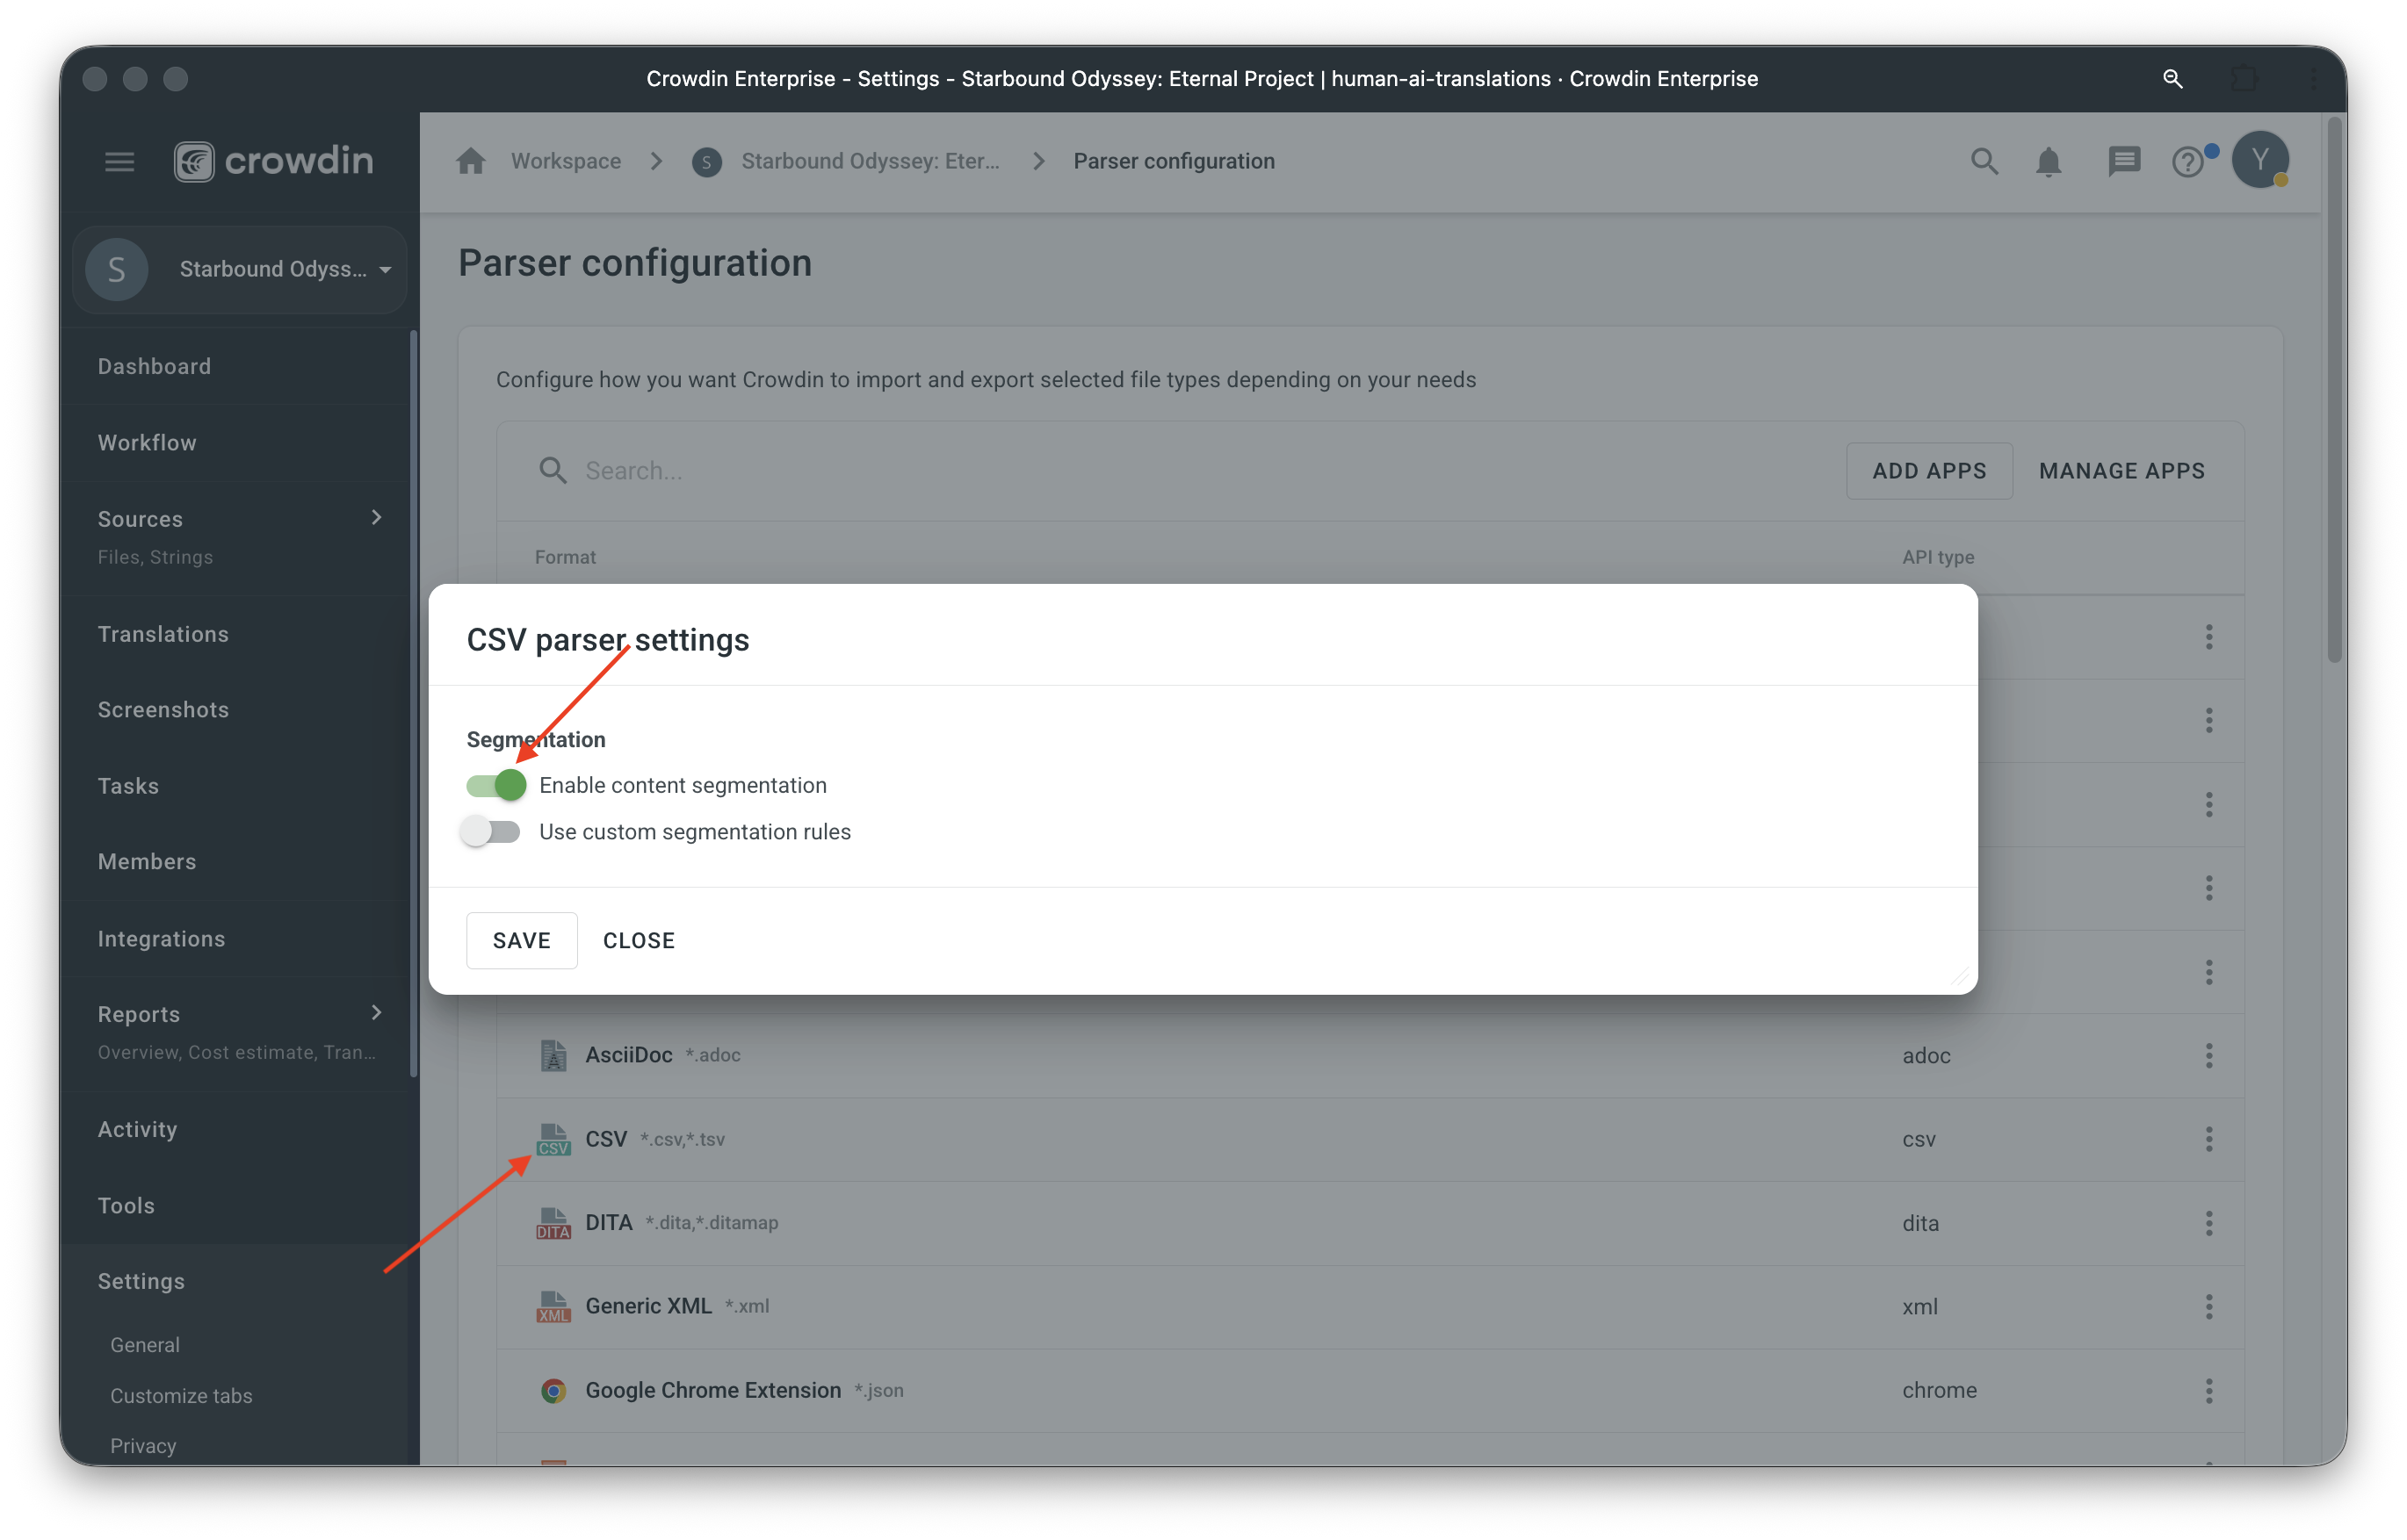This screenshot has height=1540, width=2407.
Task: Open the more options menu for CSV row
Action: pyautogui.click(x=2208, y=1139)
